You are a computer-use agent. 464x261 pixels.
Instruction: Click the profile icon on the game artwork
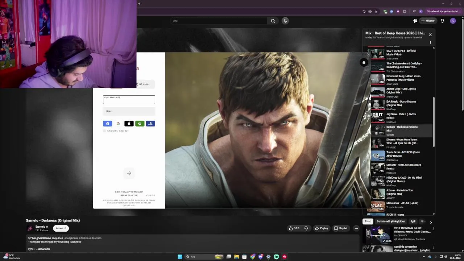(364, 62)
